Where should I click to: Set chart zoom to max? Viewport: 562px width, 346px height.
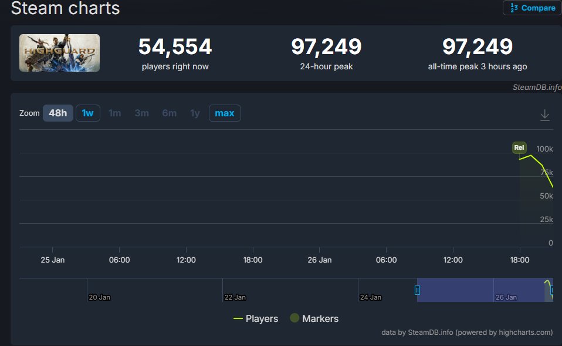click(225, 113)
